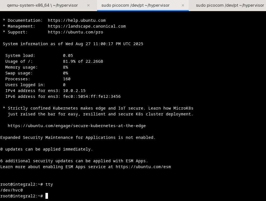Select the active middle sudo picocom tab

136,5
